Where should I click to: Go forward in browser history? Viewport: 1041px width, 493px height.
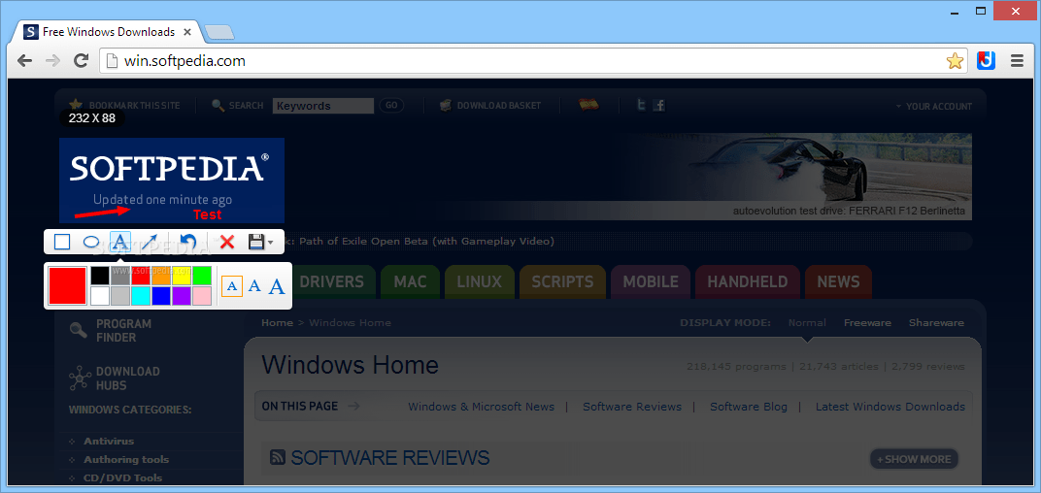tap(52, 61)
